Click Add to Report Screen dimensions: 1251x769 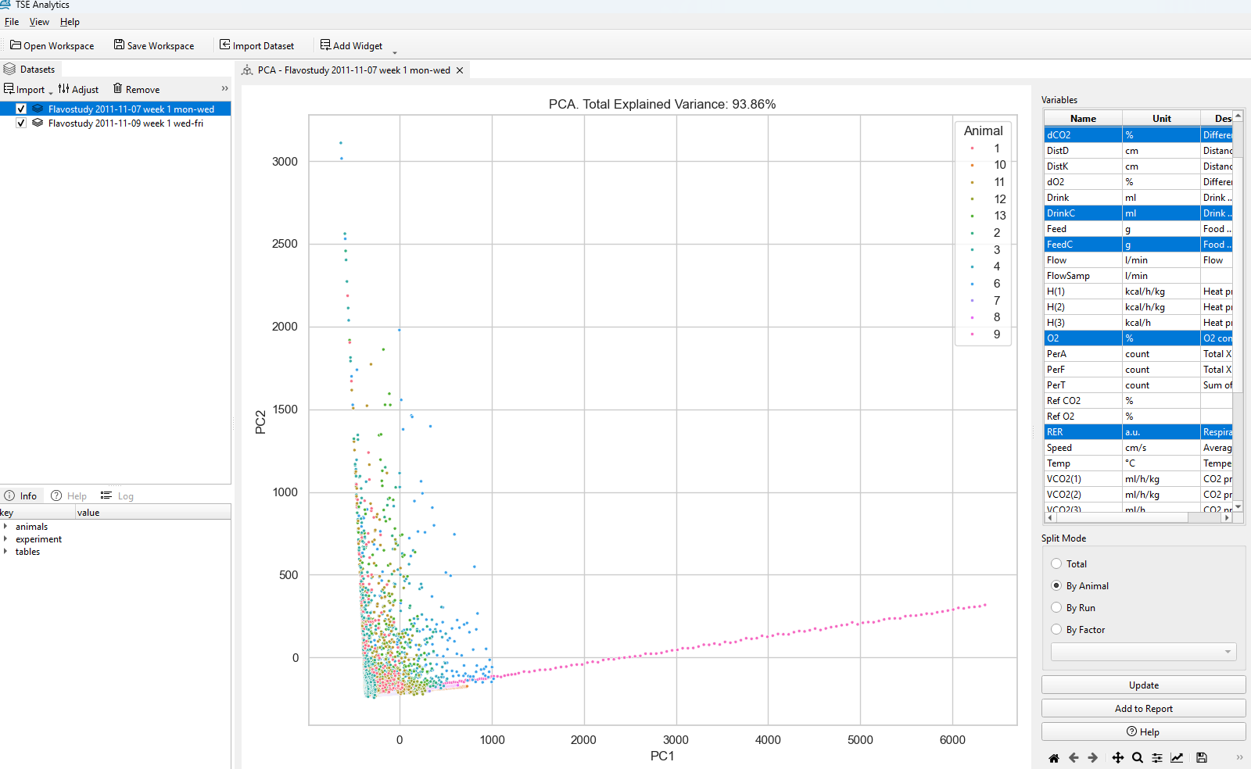[x=1143, y=708]
